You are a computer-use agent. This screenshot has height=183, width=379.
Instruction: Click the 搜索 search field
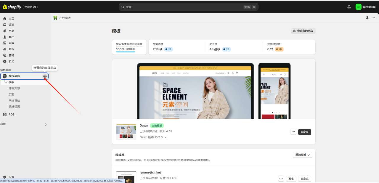click(188, 7)
